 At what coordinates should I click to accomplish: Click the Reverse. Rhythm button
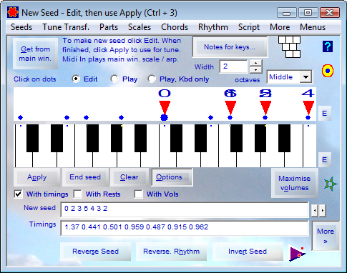point(171,252)
